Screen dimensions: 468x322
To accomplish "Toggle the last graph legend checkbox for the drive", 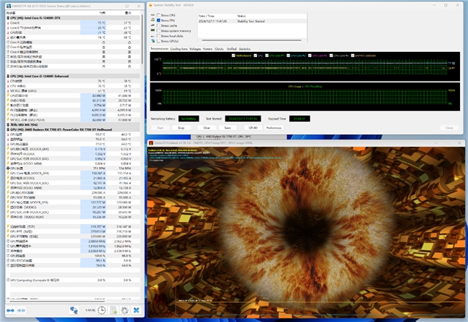I will pyautogui.click(x=353, y=55).
